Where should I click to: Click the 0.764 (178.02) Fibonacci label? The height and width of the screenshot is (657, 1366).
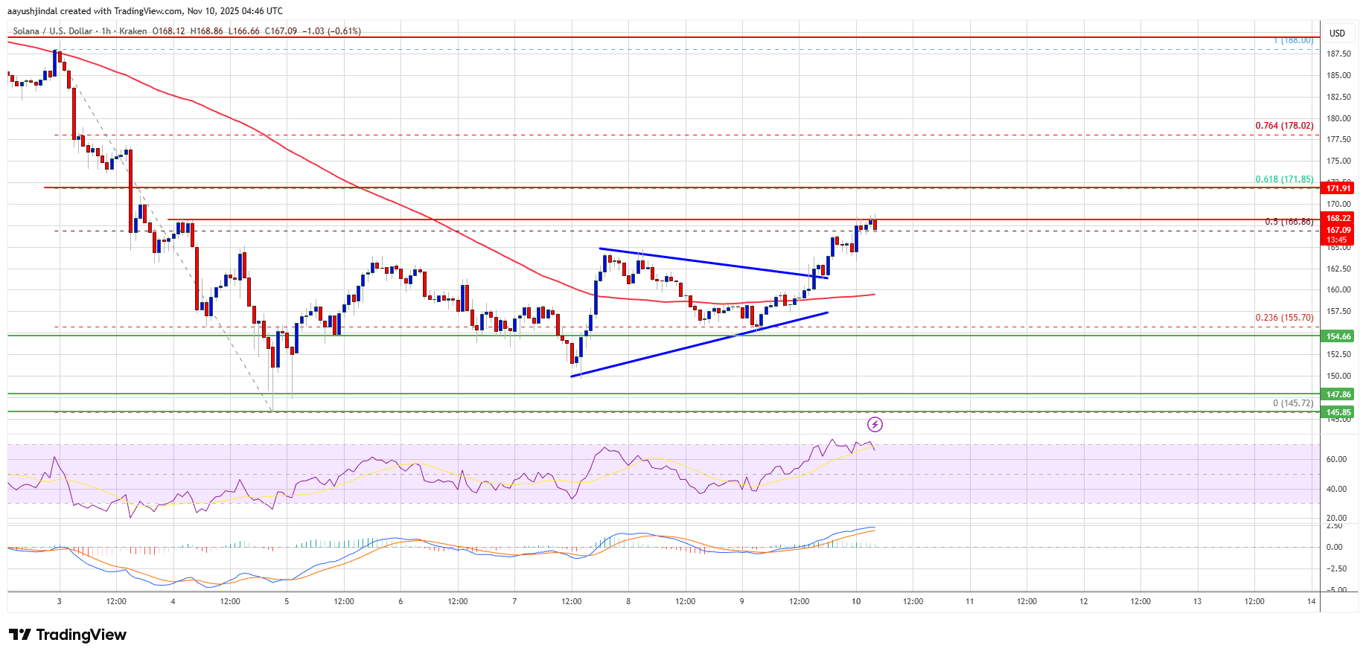pyautogui.click(x=1284, y=126)
